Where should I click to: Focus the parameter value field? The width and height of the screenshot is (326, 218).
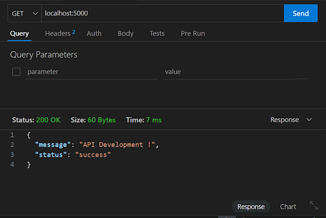236,72
